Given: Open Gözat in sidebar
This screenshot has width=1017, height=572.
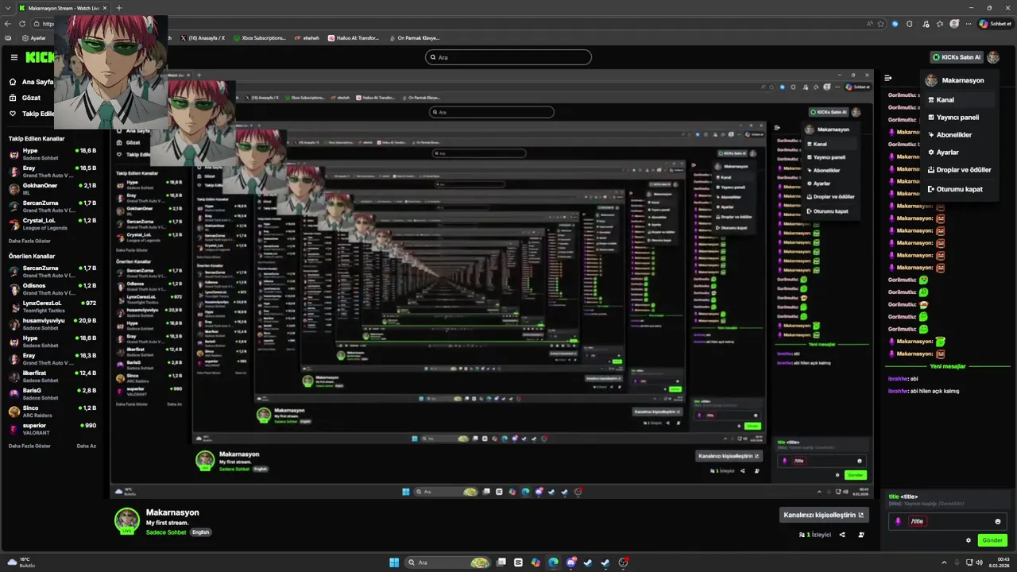Looking at the screenshot, I should 25,98.
